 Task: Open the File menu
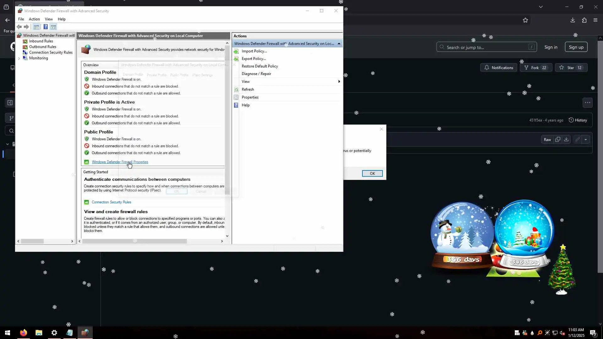click(x=21, y=19)
